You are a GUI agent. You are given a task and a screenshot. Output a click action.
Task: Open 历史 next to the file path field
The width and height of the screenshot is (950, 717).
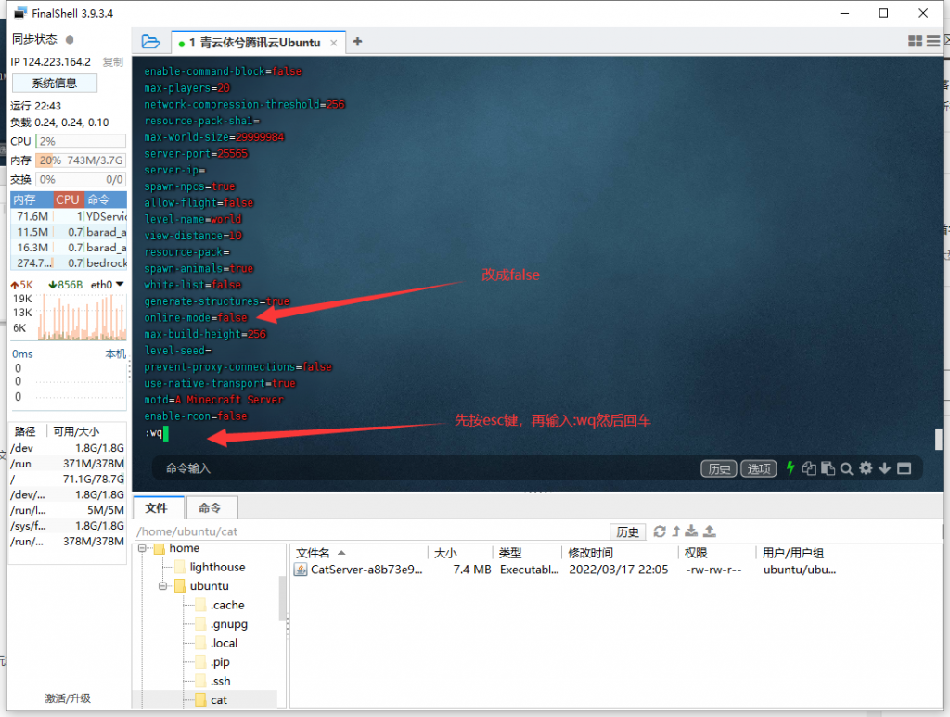pyautogui.click(x=628, y=531)
